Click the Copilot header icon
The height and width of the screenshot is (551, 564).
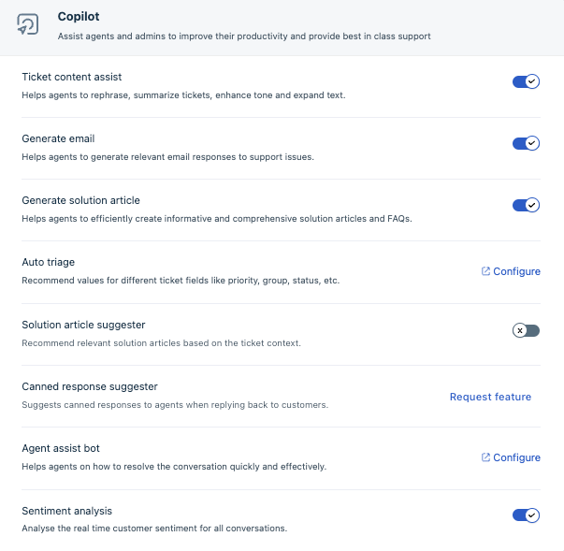[28, 25]
